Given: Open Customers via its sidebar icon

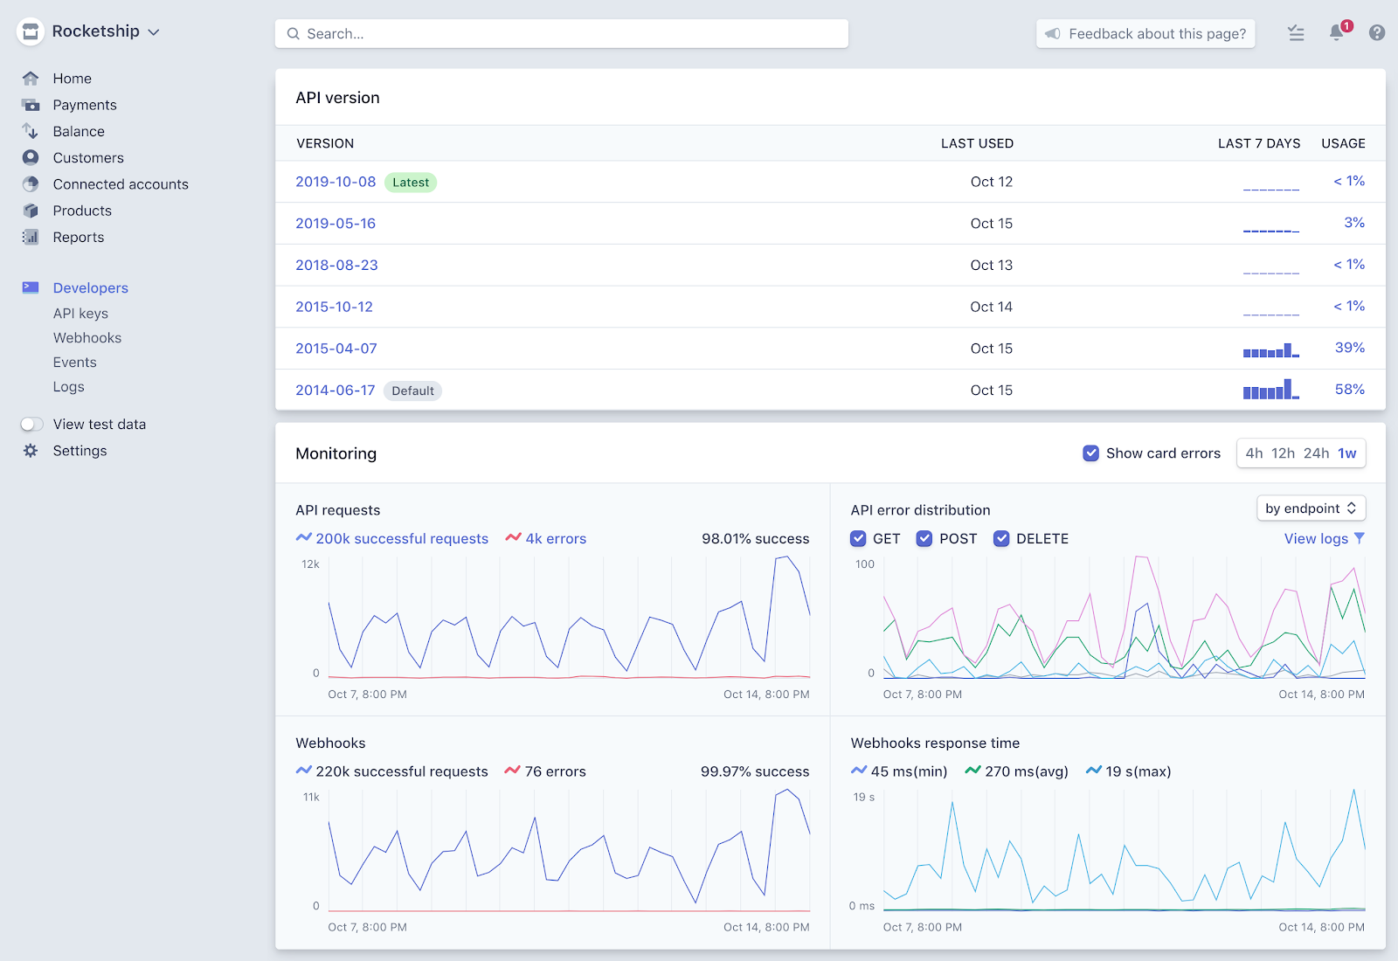Looking at the screenshot, I should point(31,157).
